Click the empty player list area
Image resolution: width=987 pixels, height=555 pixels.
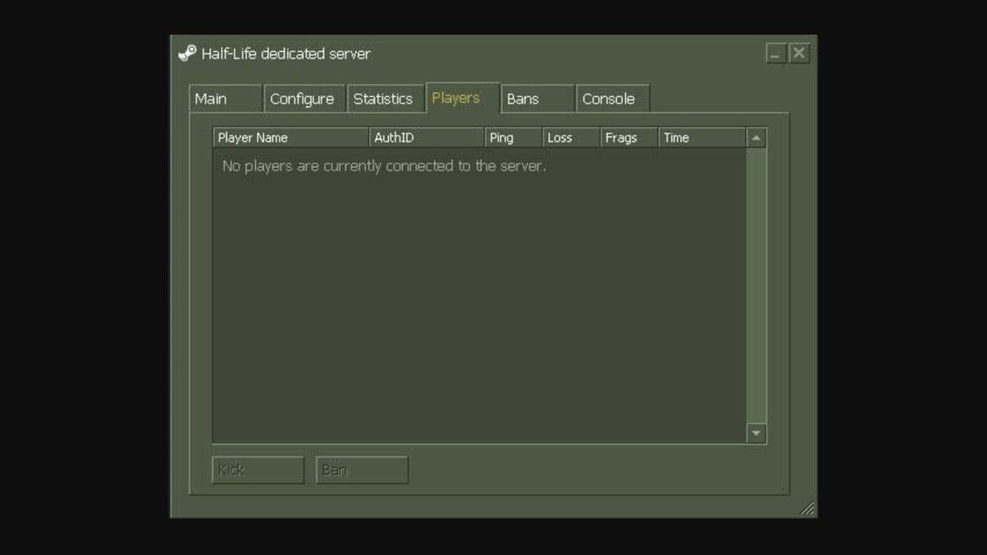click(477, 288)
